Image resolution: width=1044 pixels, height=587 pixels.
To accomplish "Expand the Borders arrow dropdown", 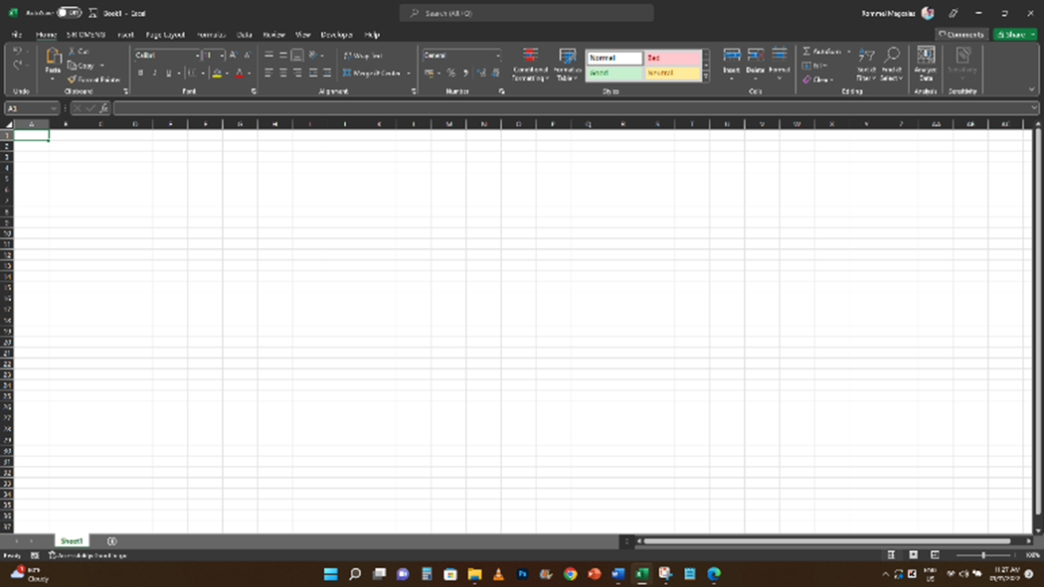I will 203,73.
